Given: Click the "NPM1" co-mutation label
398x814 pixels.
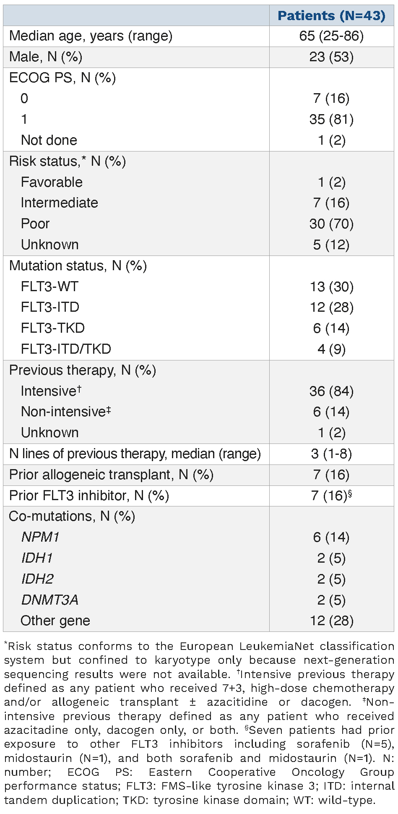Looking at the screenshot, I should tap(40, 537).
